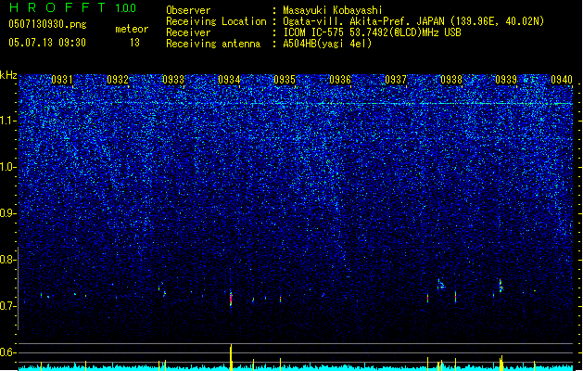Viewport: 583px width, 371px height.
Task: Click the 0939 time marker
Action: 506,80
